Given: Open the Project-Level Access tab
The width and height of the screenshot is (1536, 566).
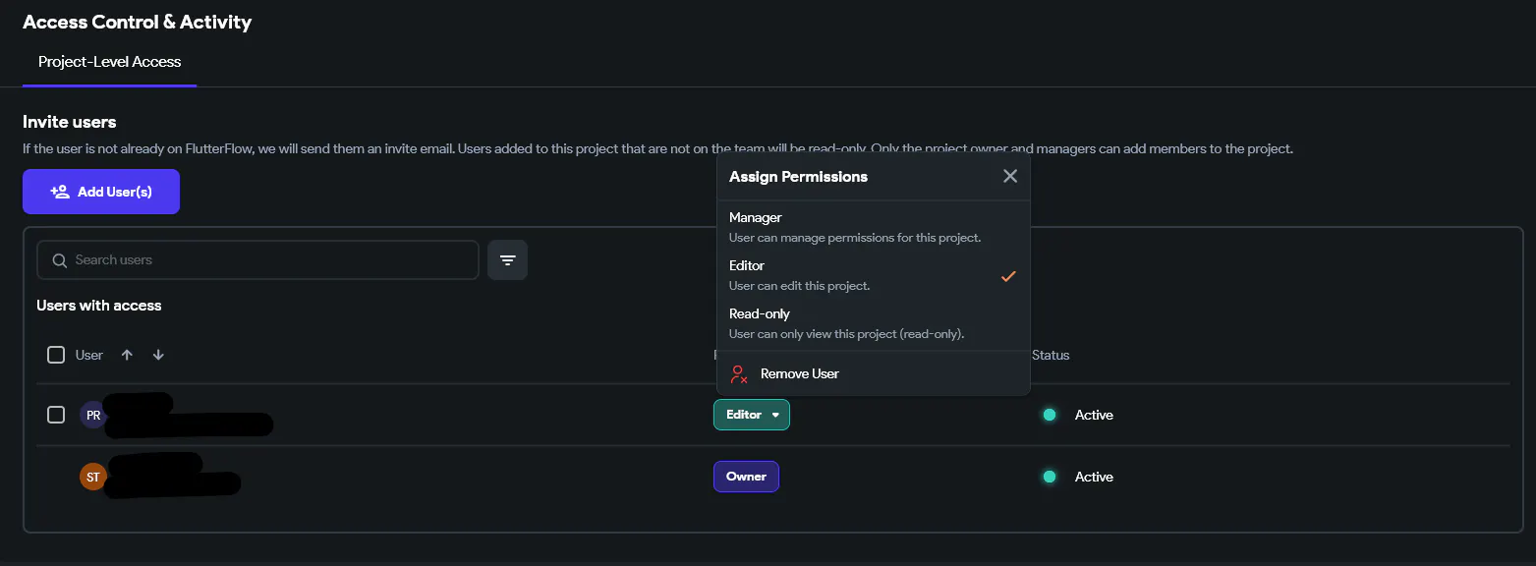Looking at the screenshot, I should click(x=109, y=62).
